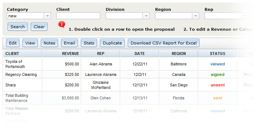
Task: Focus the Client text field
Action: click(78, 16)
